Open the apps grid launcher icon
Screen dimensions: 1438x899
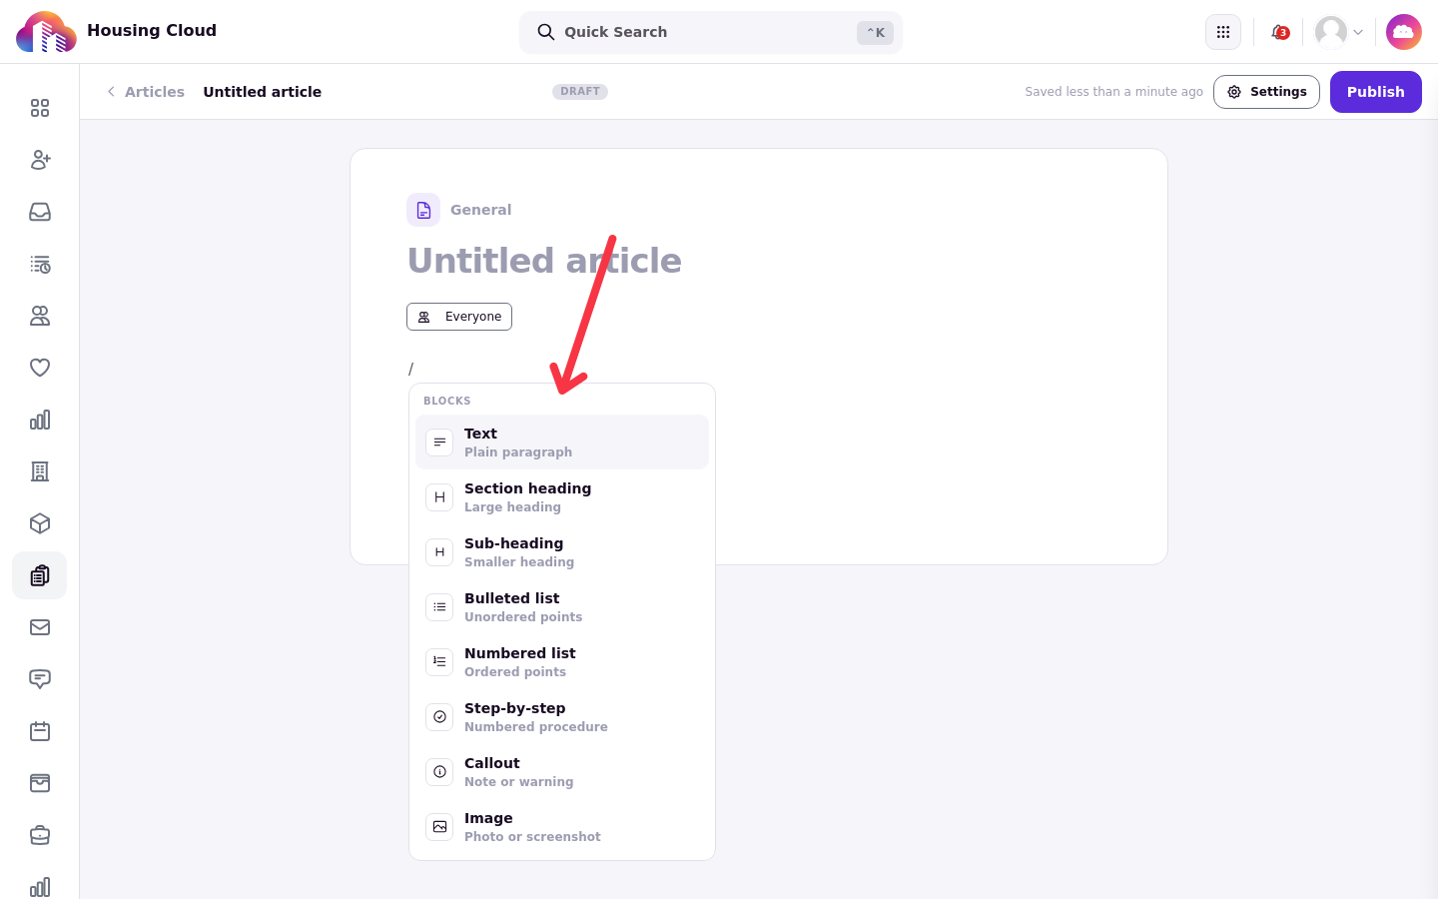click(x=1223, y=32)
